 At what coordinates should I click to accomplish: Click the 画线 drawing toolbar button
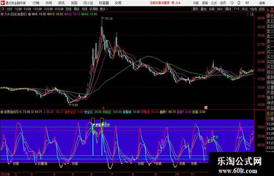(x=228, y=9)
